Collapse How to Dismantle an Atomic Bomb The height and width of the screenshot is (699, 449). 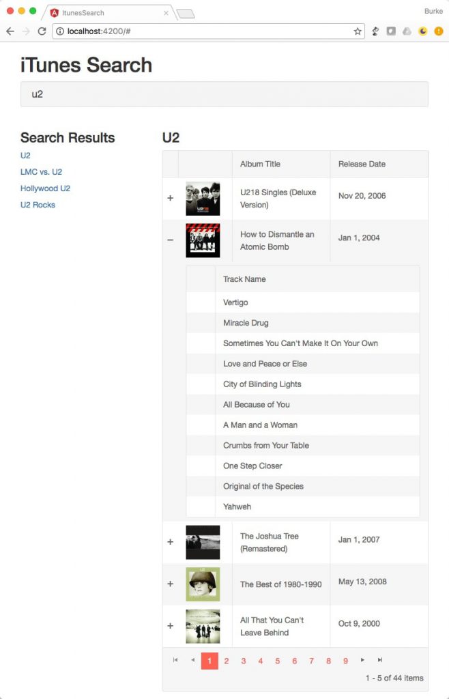[x=170, y=240]
